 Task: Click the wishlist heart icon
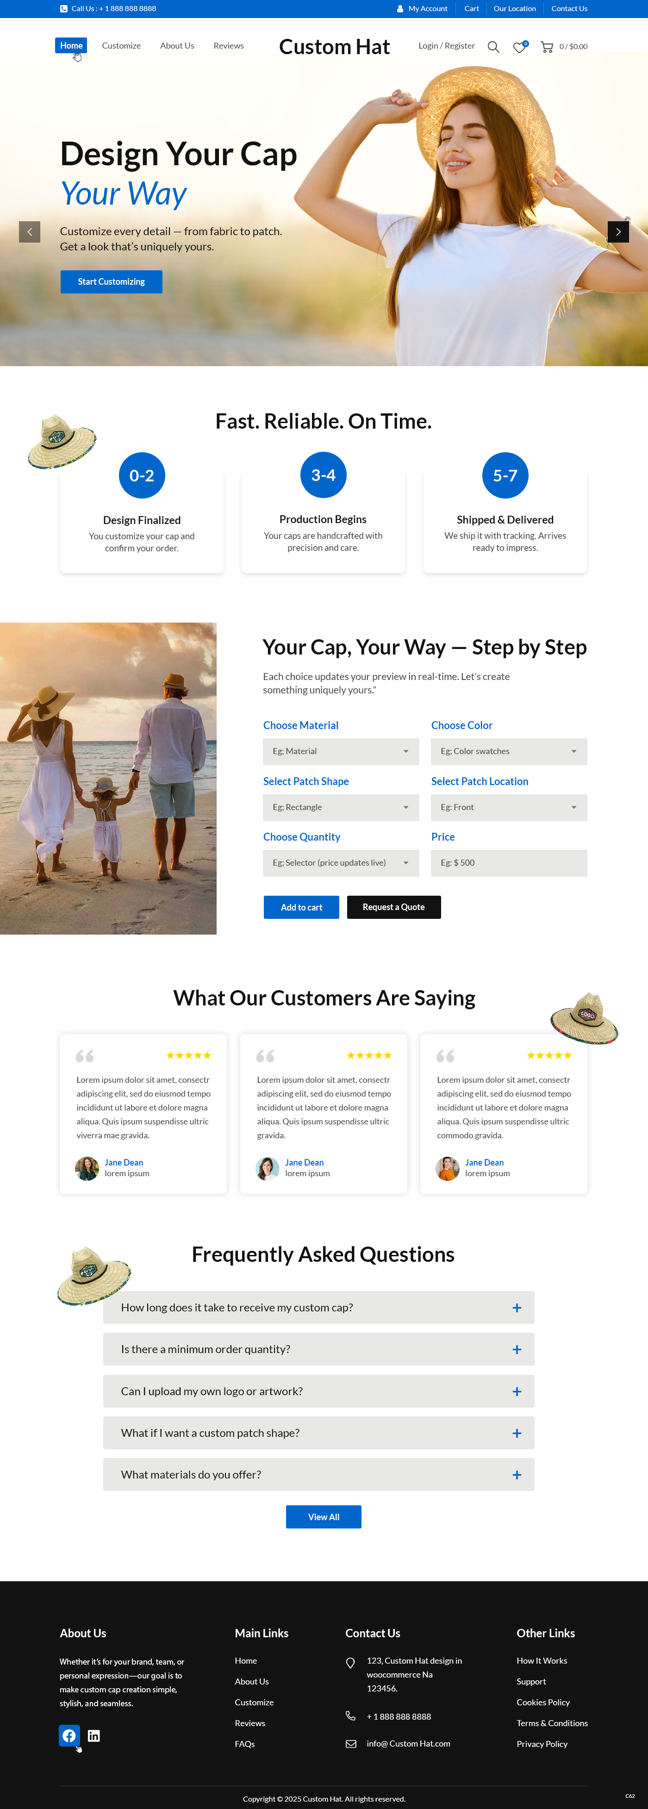[x=519, y=47]
